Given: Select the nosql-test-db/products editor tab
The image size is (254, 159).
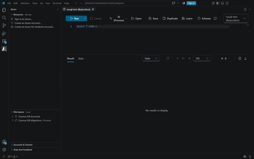Looking at the screenshot, I should 78,9.
